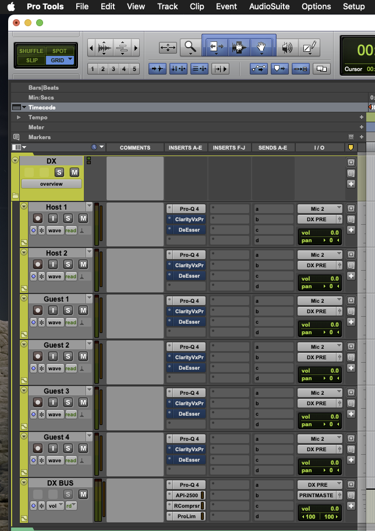
Task: Mute the DX BUS track
Action: [x=83, y=494]
